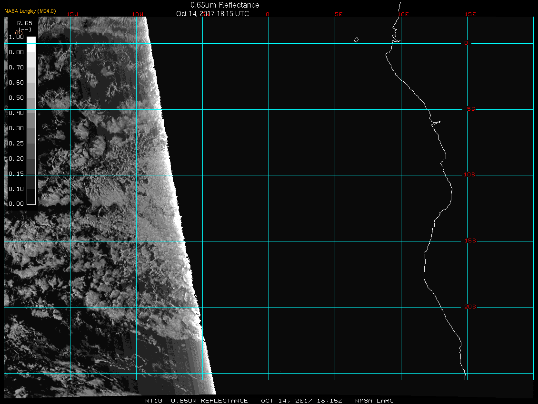Click the small island outline near the equator
This screenshot has height=404, width=538.
357,40
